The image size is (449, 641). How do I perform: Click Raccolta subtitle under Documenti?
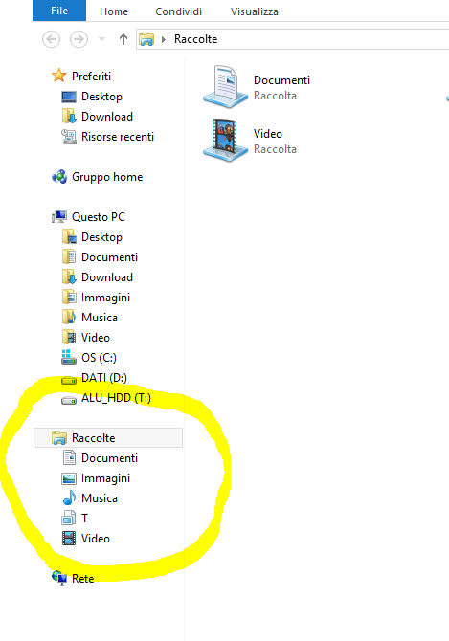click(x=275, y=96)
